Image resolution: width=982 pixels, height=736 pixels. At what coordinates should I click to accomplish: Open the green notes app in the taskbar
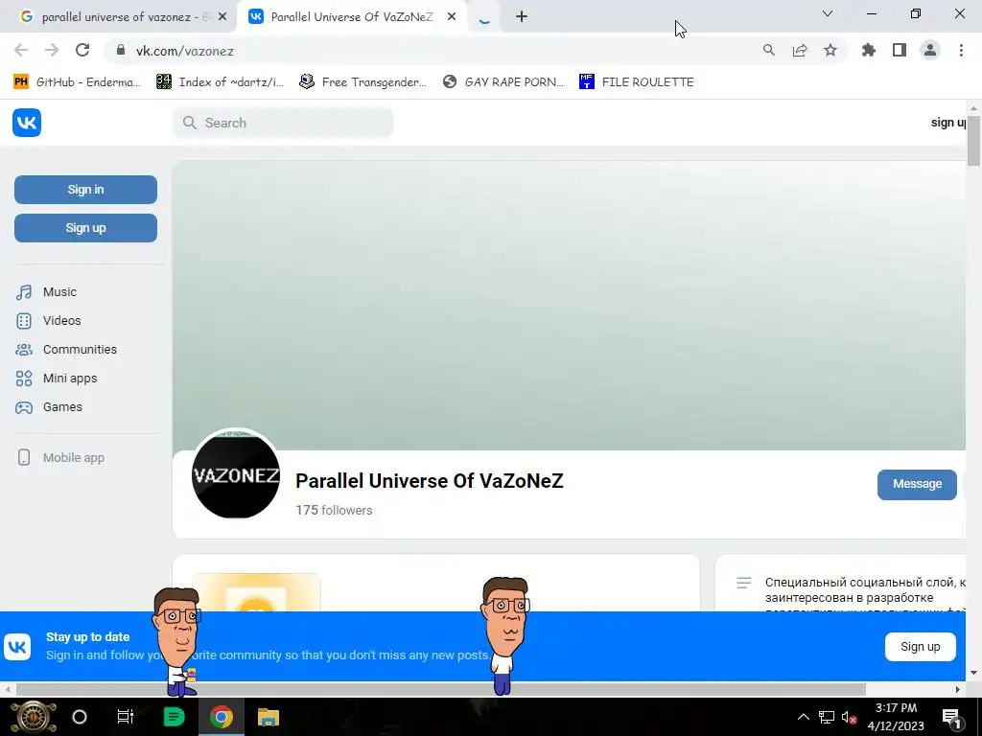coord(174,717)
